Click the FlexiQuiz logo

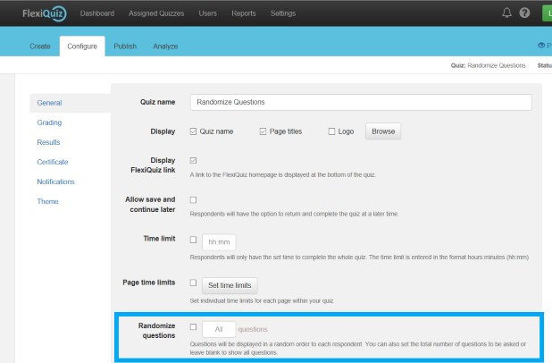pyautogui.click(x=44, y=13)
